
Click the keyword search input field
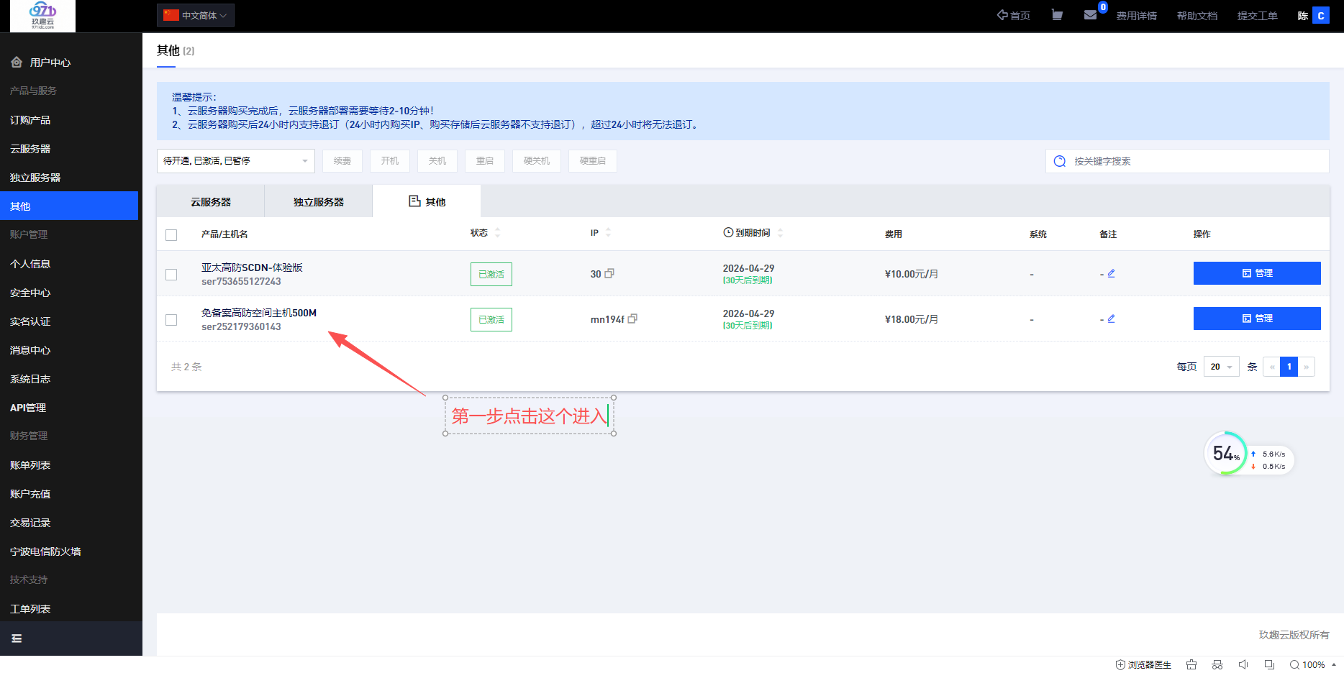point(1194,161)
